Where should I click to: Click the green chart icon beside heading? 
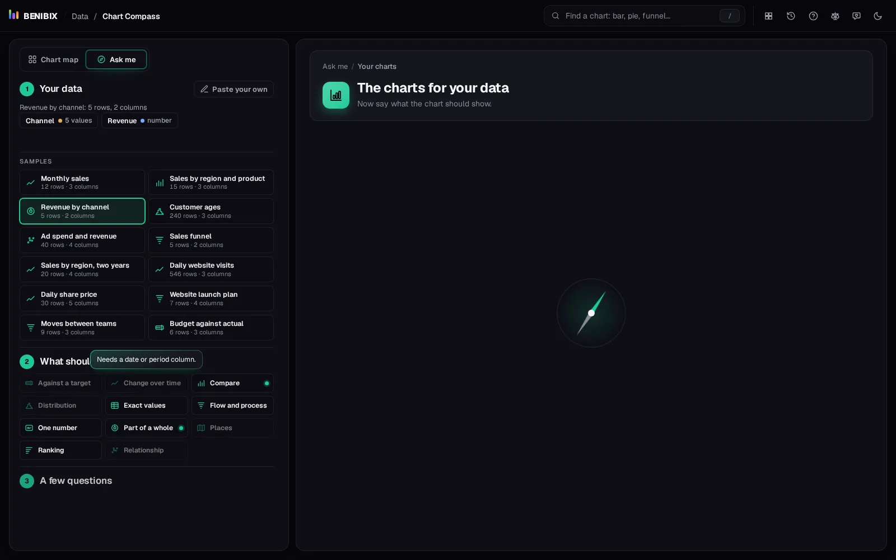pyautogui.click(x=336, y=95)
